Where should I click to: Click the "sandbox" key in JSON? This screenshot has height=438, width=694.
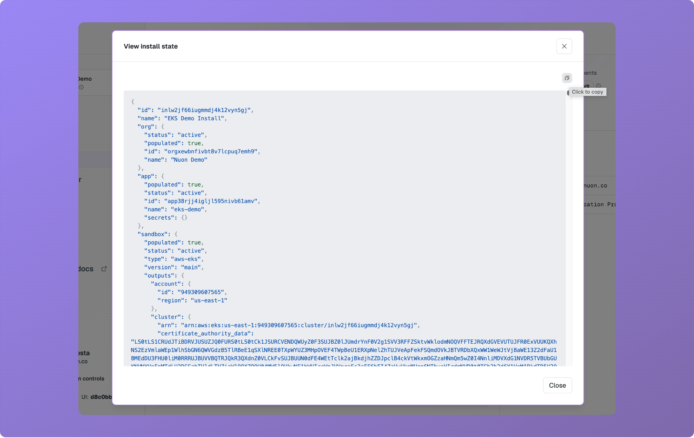153,234
